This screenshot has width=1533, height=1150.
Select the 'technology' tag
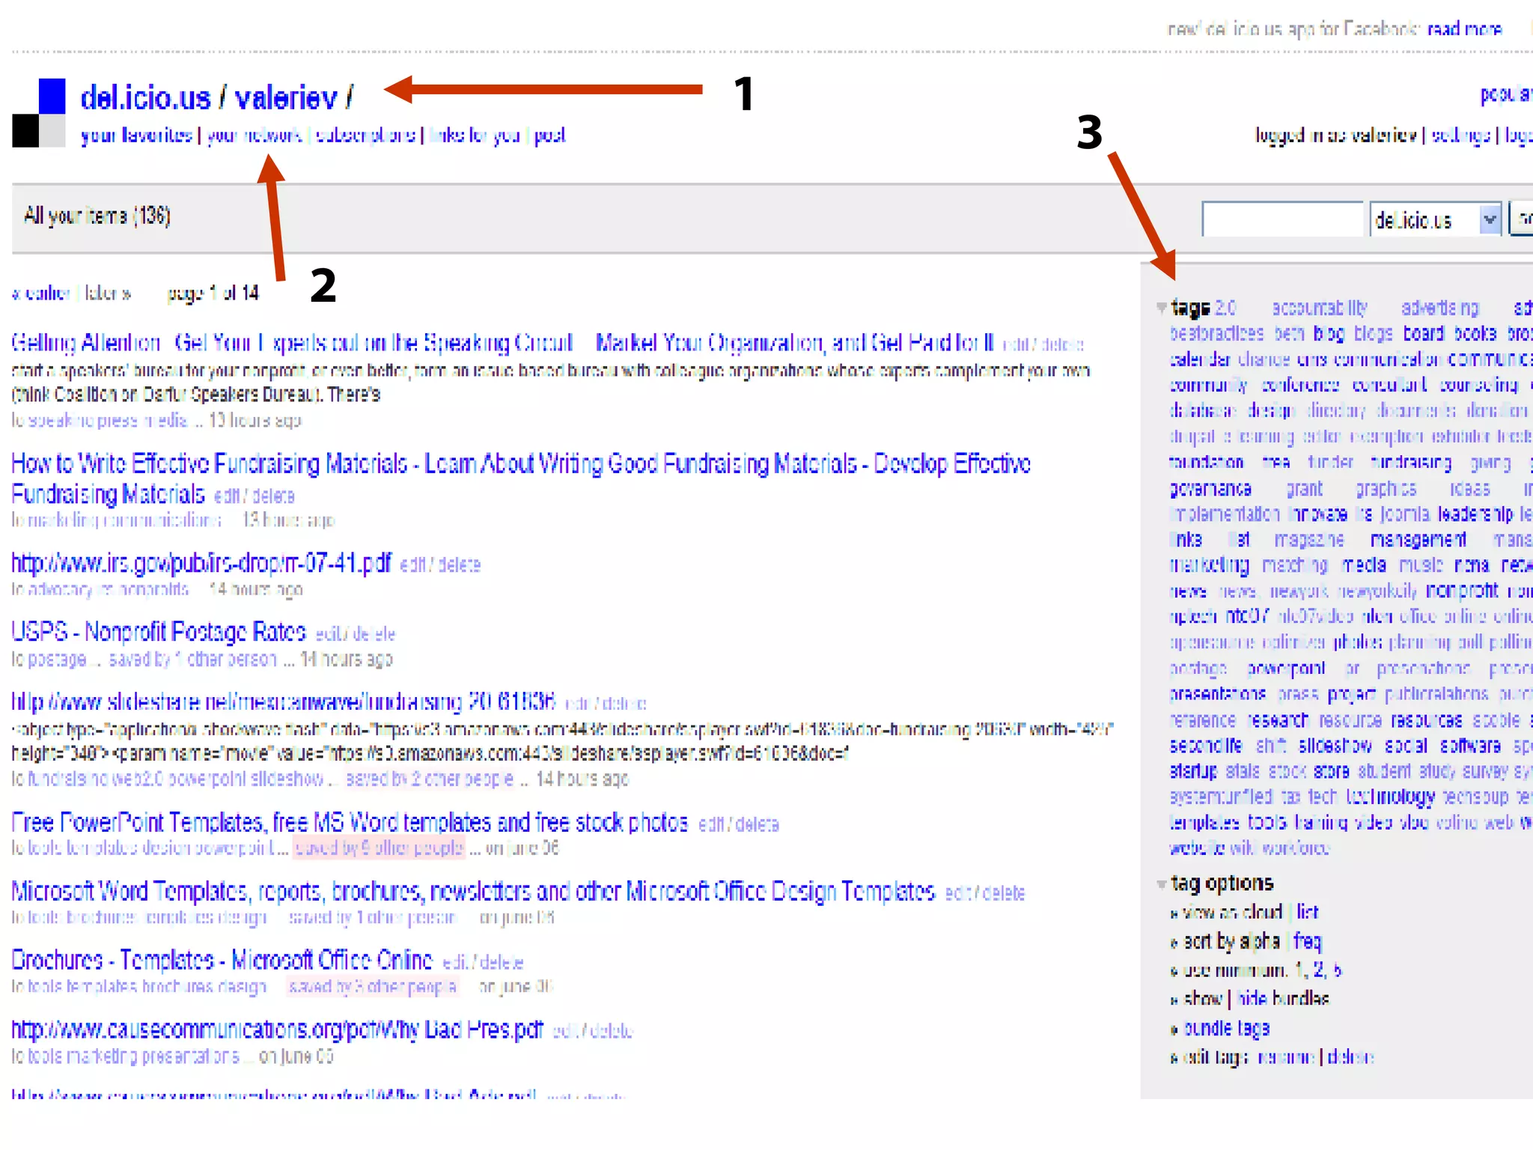coord(1390,797)
